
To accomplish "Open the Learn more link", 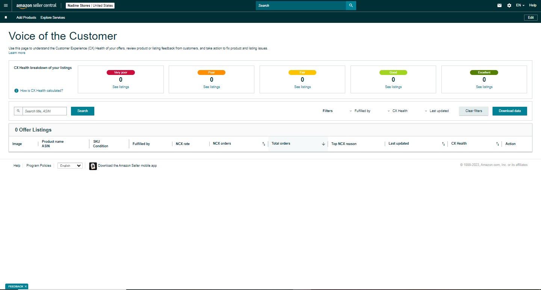I will (17, 53).
